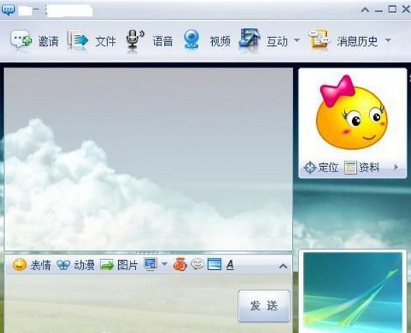Expand the 互动 dropdown arrow

(x=297, y=40)
